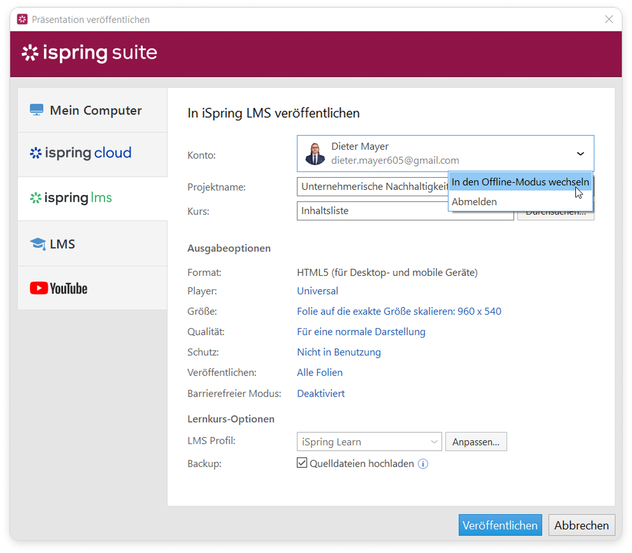Choose Abmelden from the account menu
The width and height of the screenshot is (632, 553).
point(474,202)
